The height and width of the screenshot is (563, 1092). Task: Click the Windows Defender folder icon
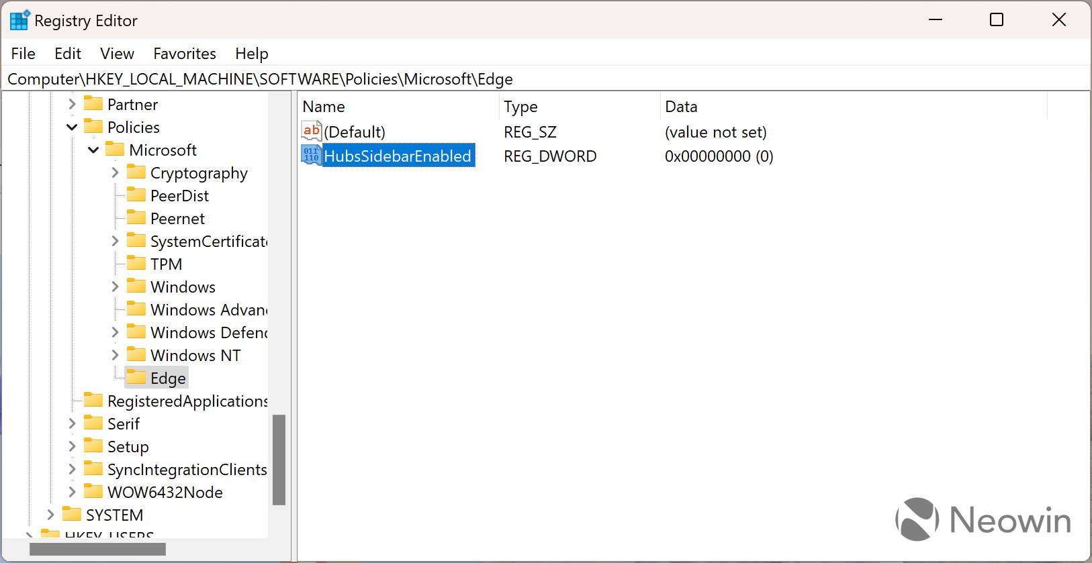[x=136, y=331]
